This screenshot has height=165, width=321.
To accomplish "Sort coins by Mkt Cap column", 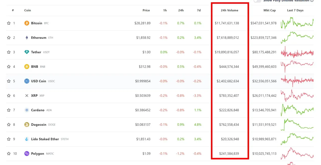I will point(270,10).
